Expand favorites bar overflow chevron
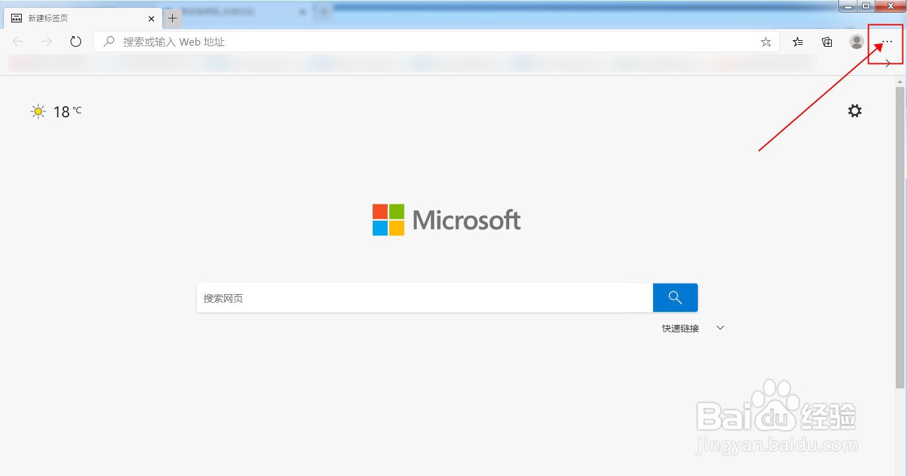The height and width of the screenshot is (476, 907). (888, 63)
